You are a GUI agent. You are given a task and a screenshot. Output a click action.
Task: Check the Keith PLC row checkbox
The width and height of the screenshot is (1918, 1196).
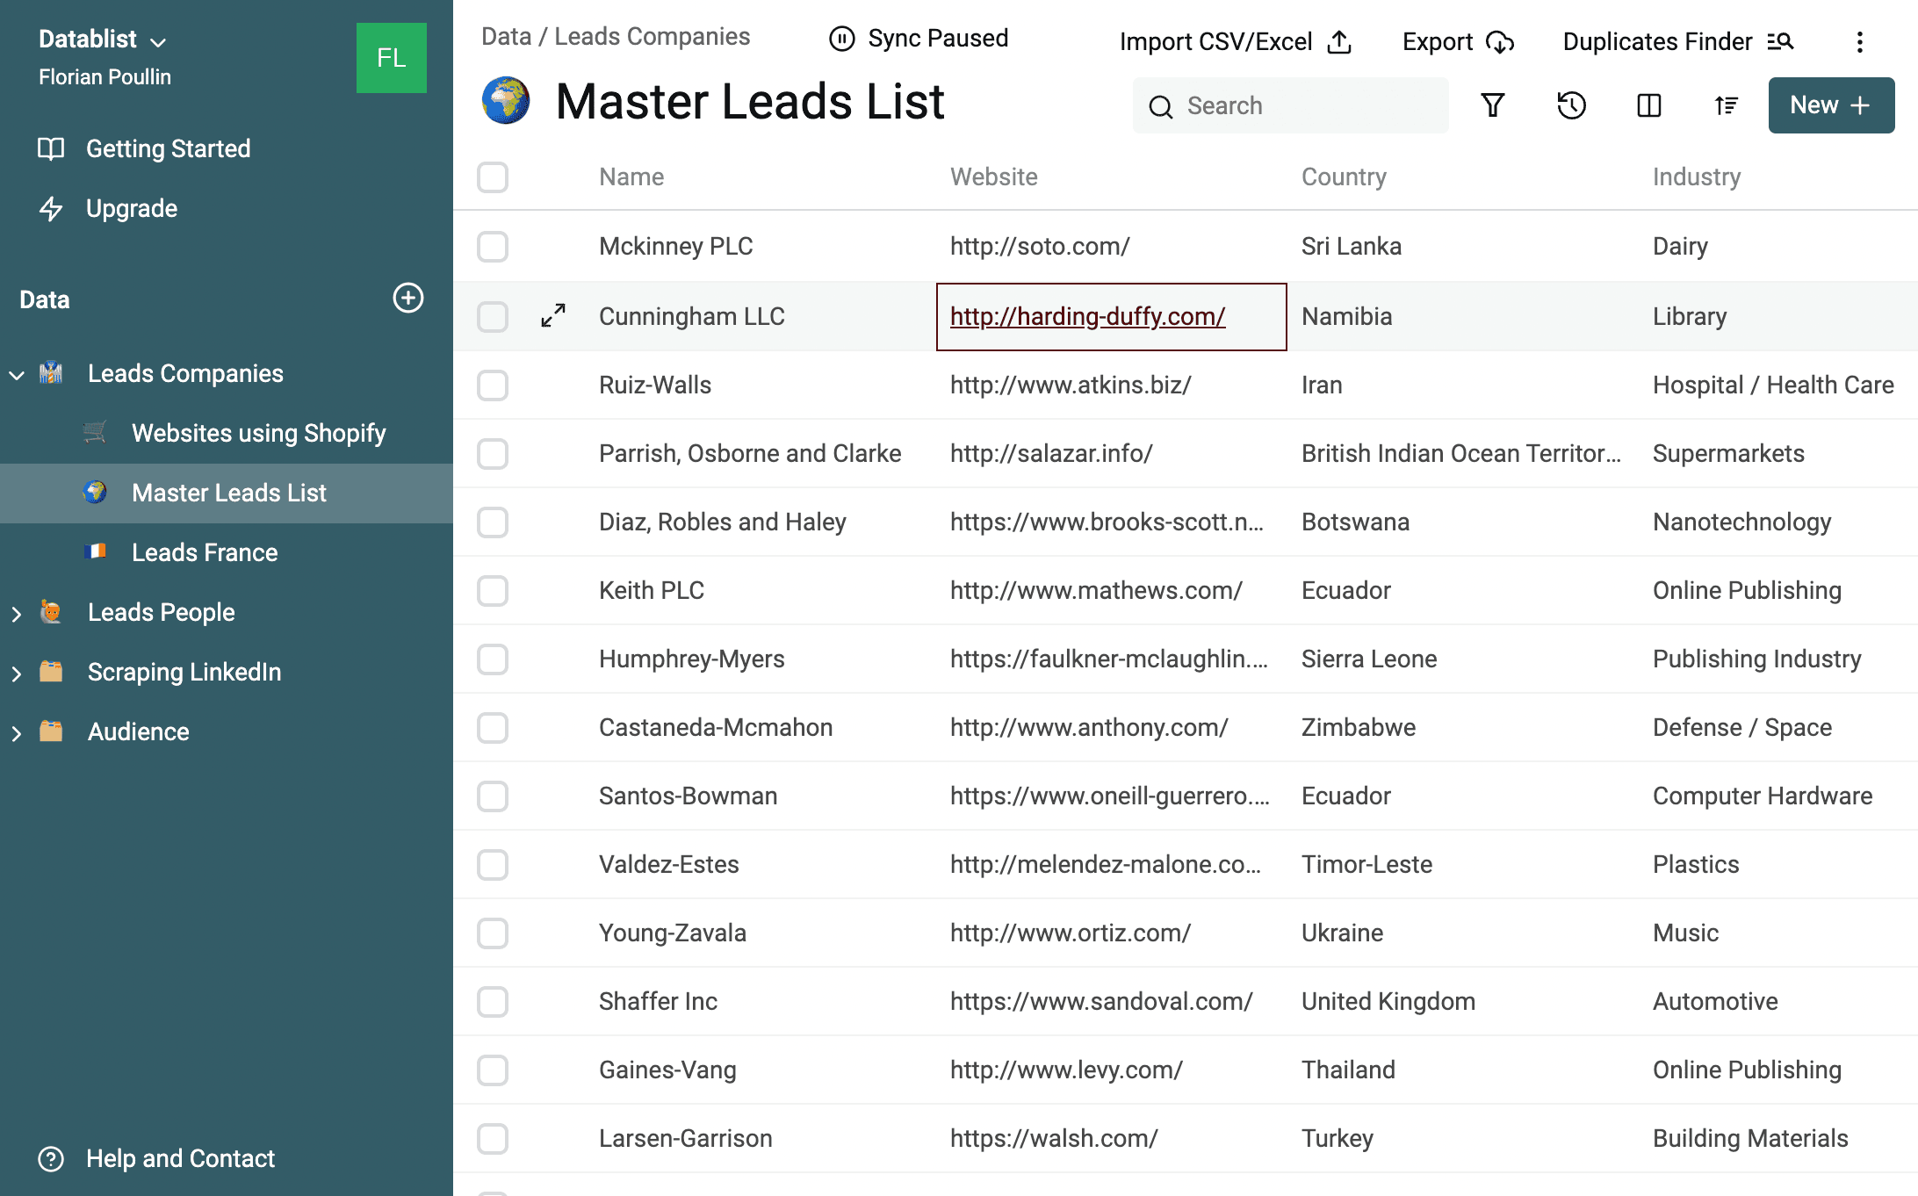coord(493,591)
